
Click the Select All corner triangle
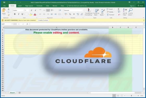[x=3, y=27]
